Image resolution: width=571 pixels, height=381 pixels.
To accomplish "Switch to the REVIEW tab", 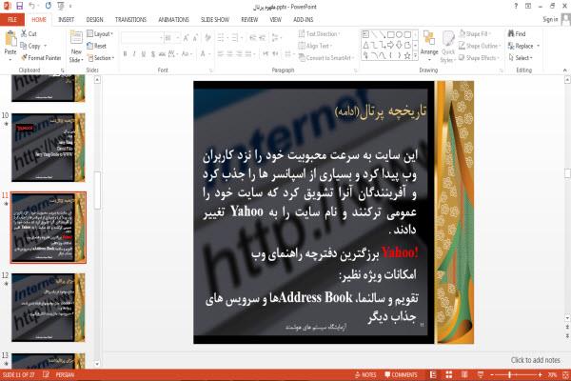I will coord(249,20).
